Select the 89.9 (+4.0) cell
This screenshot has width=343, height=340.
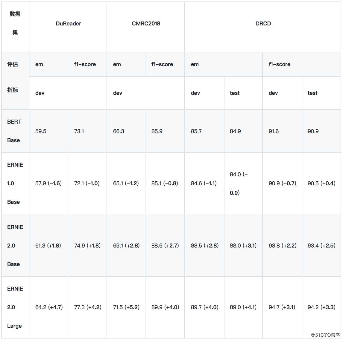click(x=165, y=307)
